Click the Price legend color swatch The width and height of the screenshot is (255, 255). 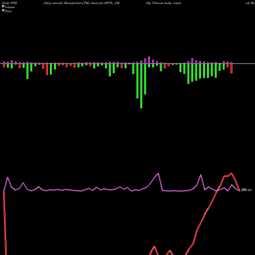pos(3,11)
